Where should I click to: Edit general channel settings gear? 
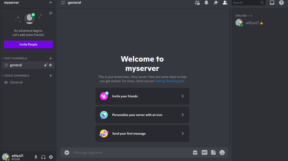(x=51, y=65)
